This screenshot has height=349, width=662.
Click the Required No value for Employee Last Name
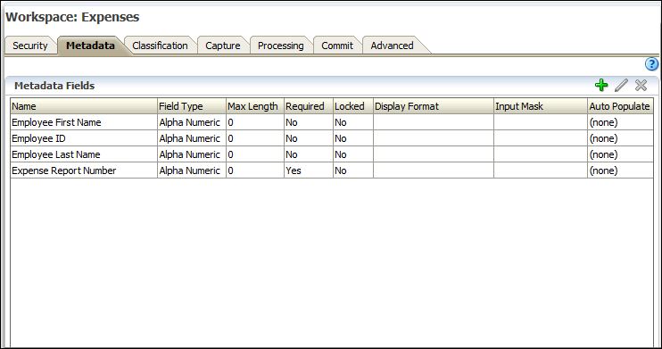pyautogui.click(x=292, y=154)
